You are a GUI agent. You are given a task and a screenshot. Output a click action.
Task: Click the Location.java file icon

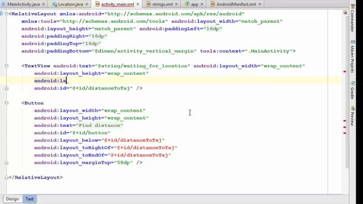pyautogui.click(x=54, y=4)
